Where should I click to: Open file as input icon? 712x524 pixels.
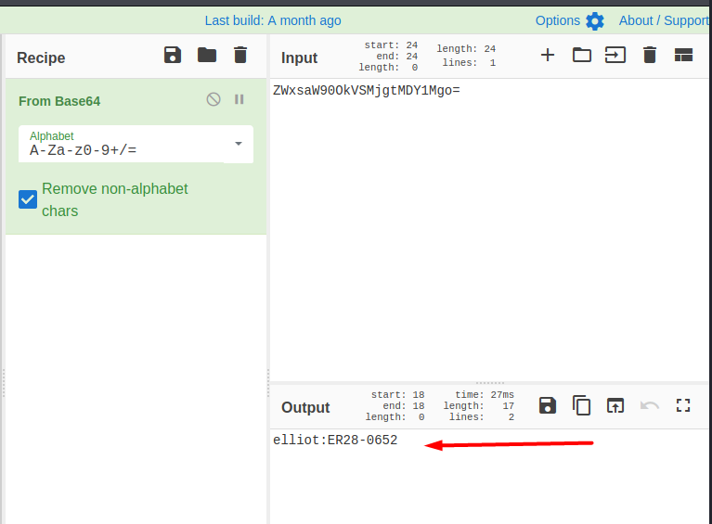tap(615, 55)
